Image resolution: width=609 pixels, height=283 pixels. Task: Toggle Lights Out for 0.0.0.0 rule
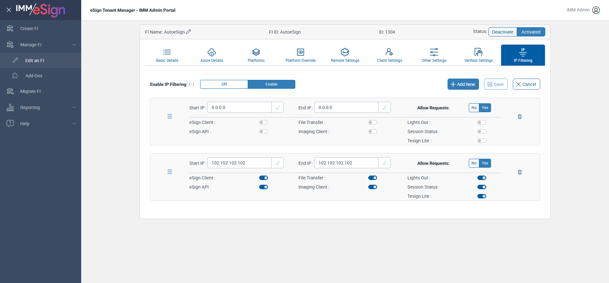click(482, 122)
